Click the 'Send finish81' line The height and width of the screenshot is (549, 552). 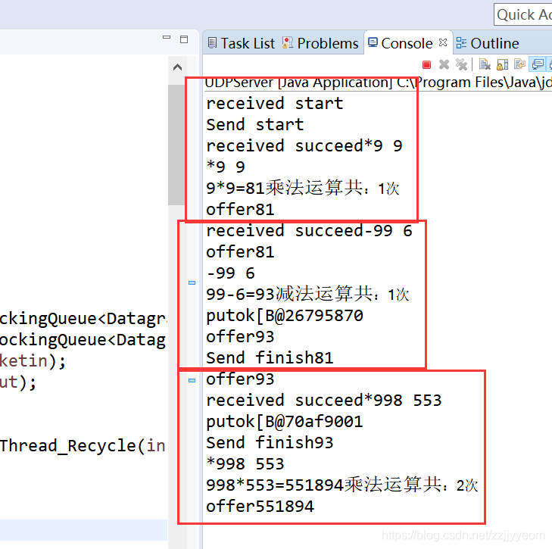[x=270, y=357]
